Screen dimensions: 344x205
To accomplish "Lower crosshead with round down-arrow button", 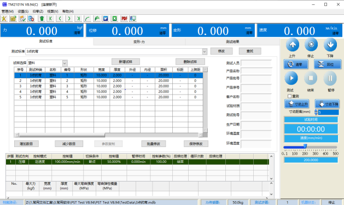I will coord(330,45).
